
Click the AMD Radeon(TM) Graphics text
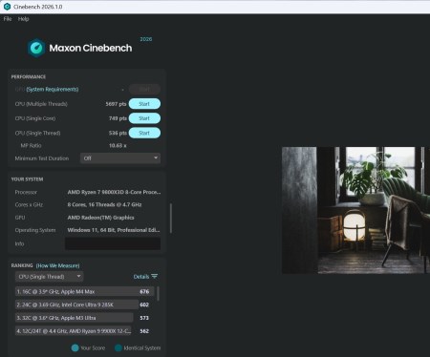tap(100, 218)
